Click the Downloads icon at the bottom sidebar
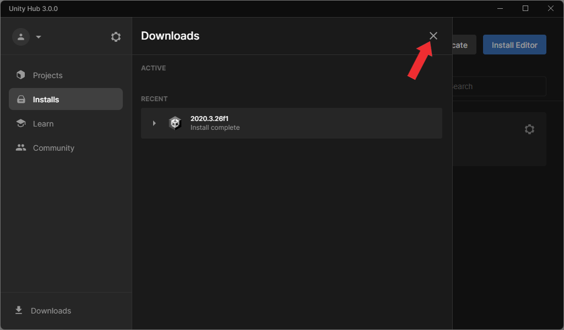564x330 pixels. (x=19, y=310)
